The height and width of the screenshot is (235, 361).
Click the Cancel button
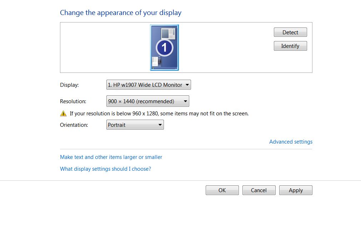click(259, 190)
